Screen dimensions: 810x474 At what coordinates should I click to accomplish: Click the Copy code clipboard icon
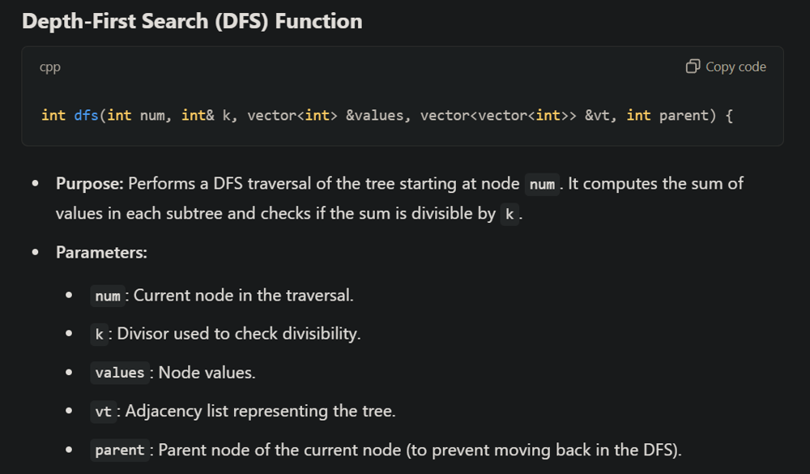693,66
